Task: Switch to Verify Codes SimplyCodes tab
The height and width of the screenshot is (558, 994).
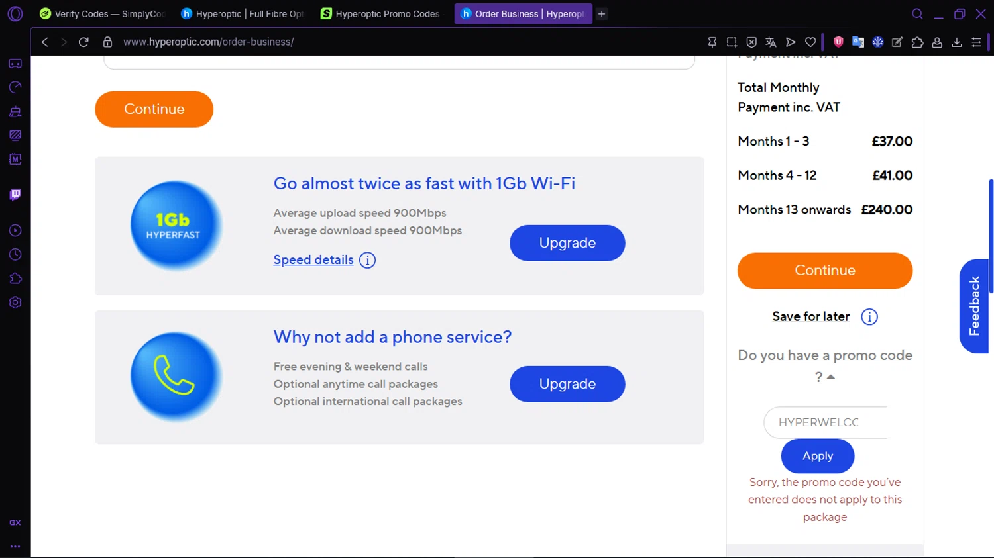Action: pos(103,14)
